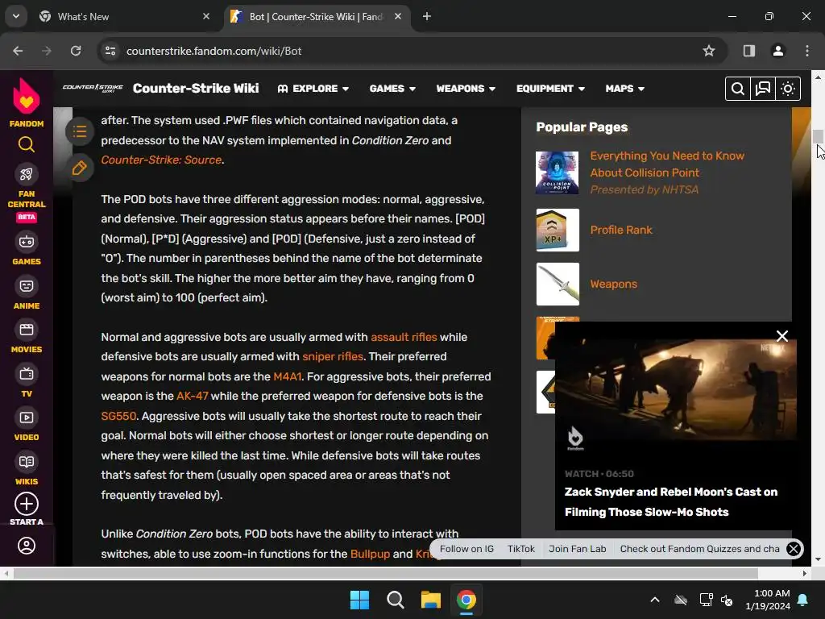
Task: Expand the Games dropdown
Action: [392, 89]
